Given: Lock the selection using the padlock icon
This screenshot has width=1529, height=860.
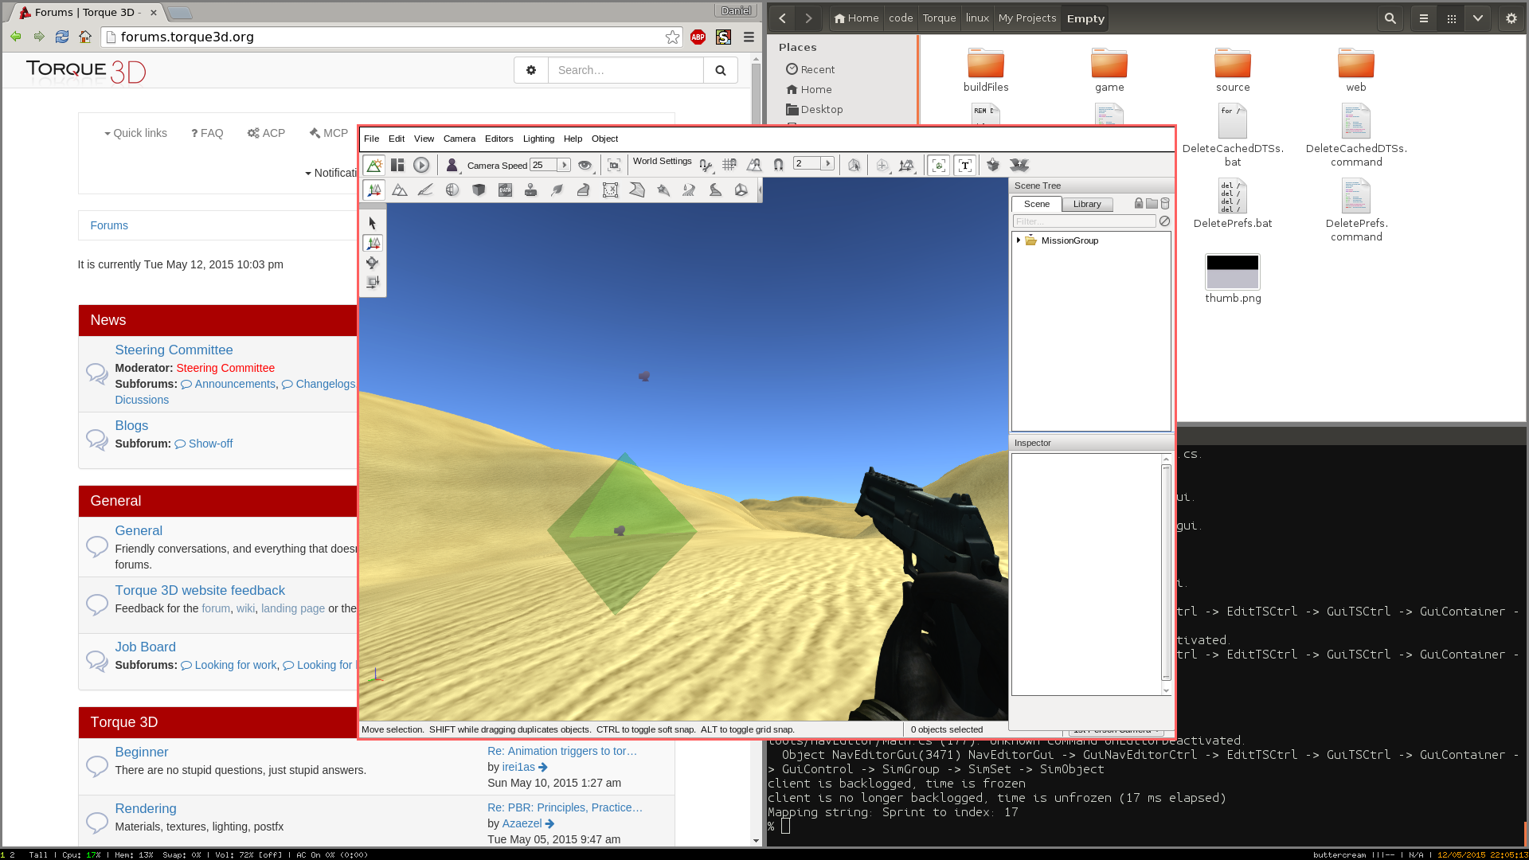Looking at the screenshot, I should point(1138,203).
